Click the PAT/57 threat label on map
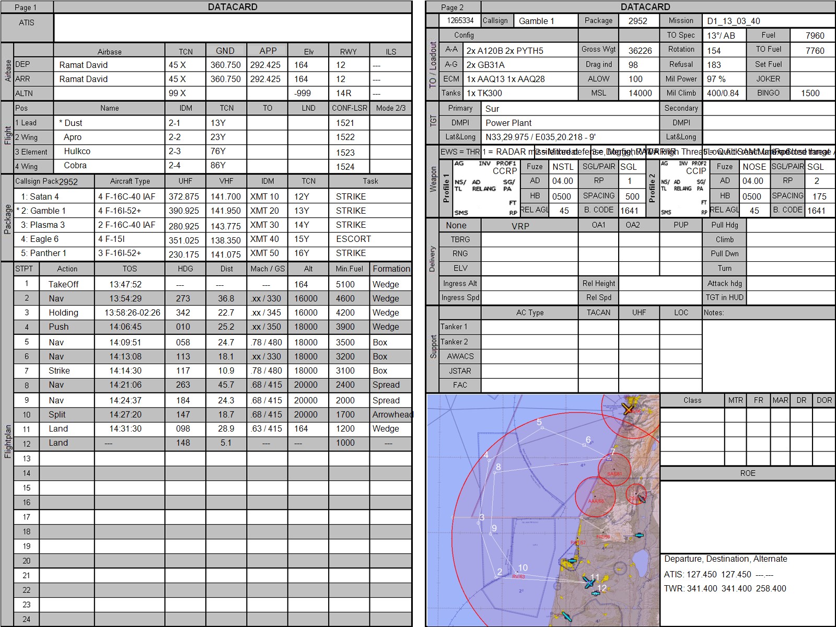The width and height of the screenshot is (836, 627). 578,543
